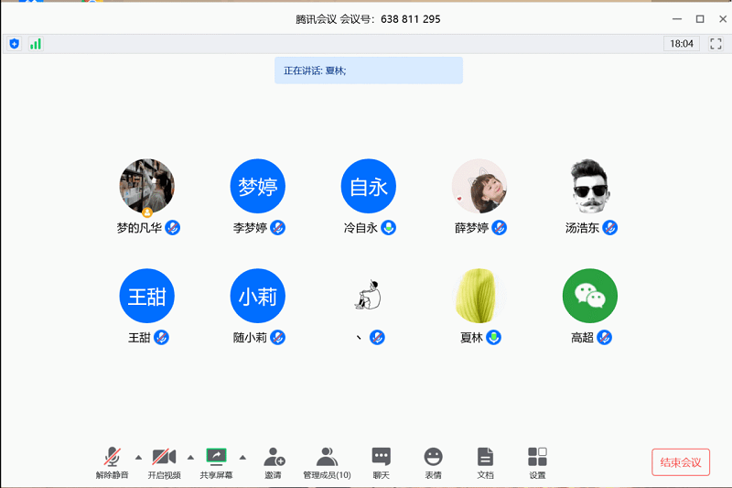The width and height of the screenshot is (732, 488).
Task: Select 梦的凡华 photo avatar
Action: pyautogui.click(x=147, y=187)
